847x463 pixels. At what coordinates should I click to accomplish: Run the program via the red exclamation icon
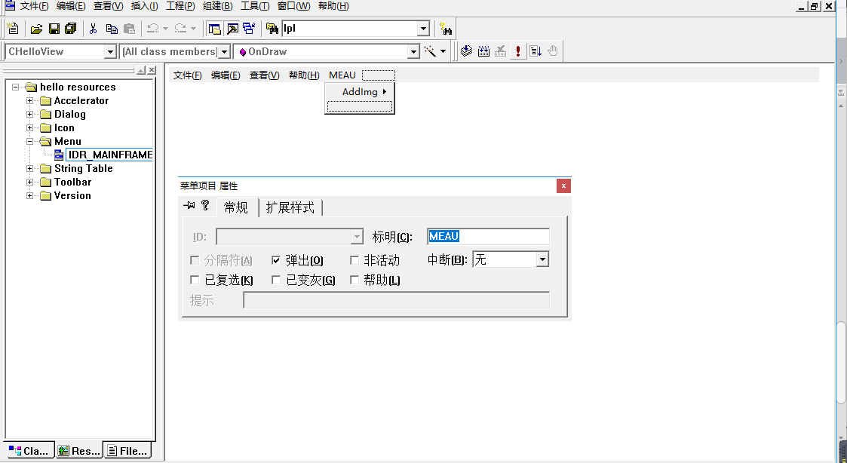tap(518, 51)
